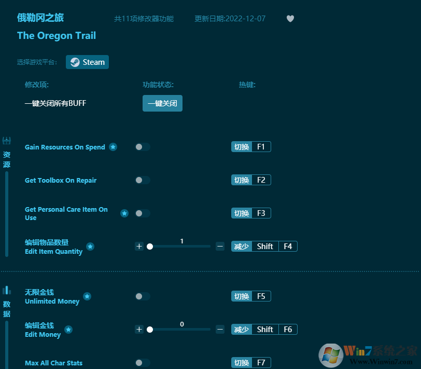Click the 俄勒冈之旅 heading
The height and width of the screenshot is (369, 421).
(40, 18)
